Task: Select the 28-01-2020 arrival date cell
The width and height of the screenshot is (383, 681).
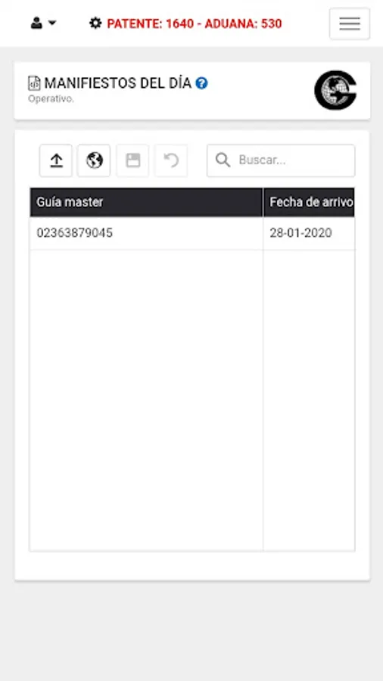Action: click(x=309, y=233)
